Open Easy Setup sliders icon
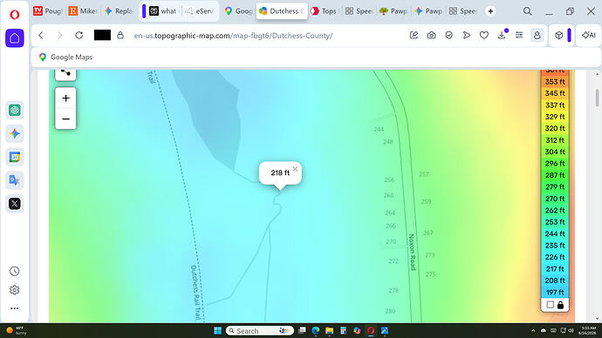This screenshot has height=338, width=602. point(519,35)
